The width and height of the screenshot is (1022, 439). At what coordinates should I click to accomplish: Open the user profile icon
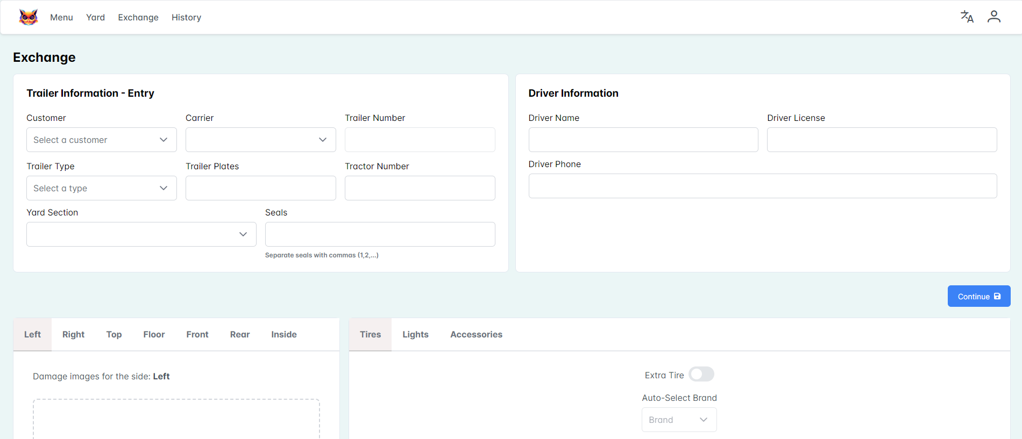point(993,17)
